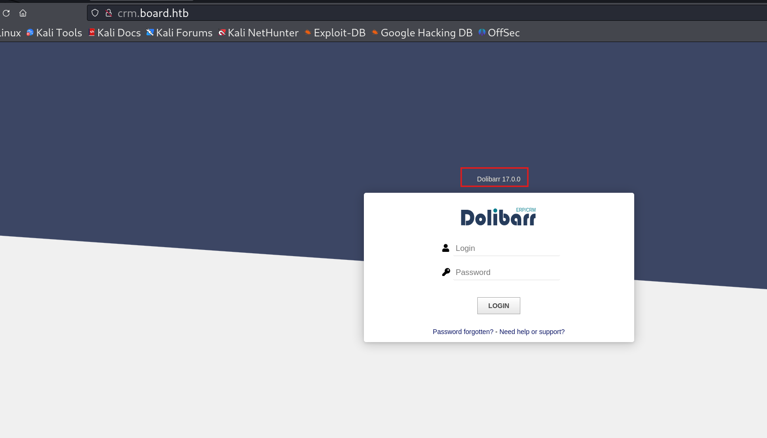The image size is (767, 438).
Task: Focus the Password field
Action: click(507, 272)
